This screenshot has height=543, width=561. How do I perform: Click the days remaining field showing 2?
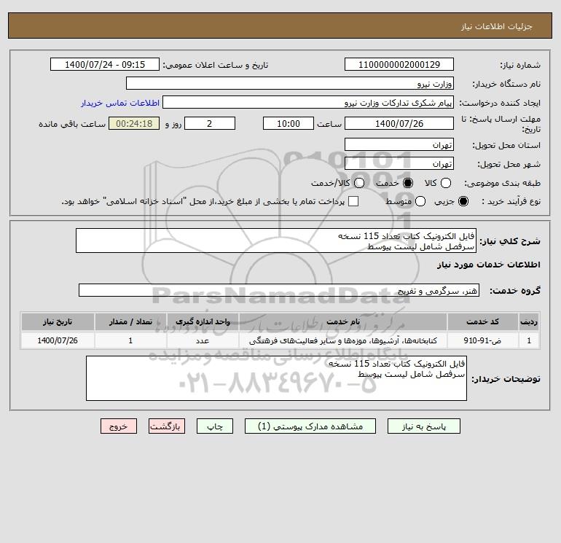pyautogui.click(x=210, y=123)
